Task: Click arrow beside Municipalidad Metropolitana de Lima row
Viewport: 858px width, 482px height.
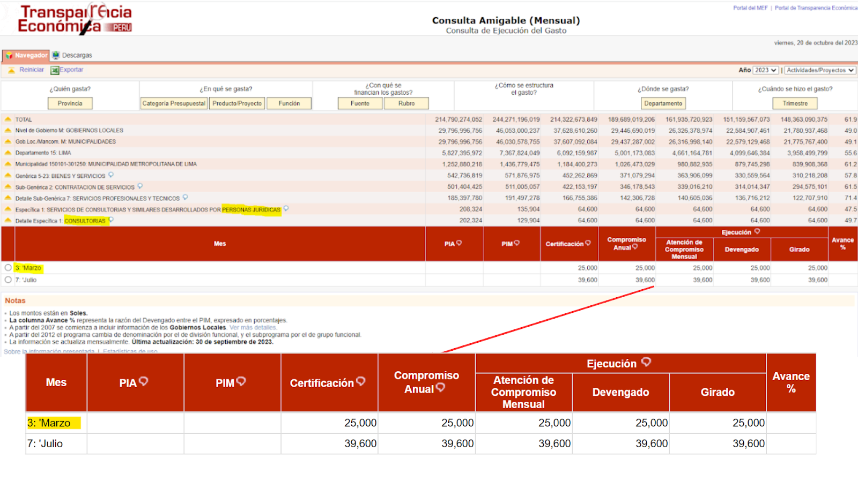Action: pos(8,164)
